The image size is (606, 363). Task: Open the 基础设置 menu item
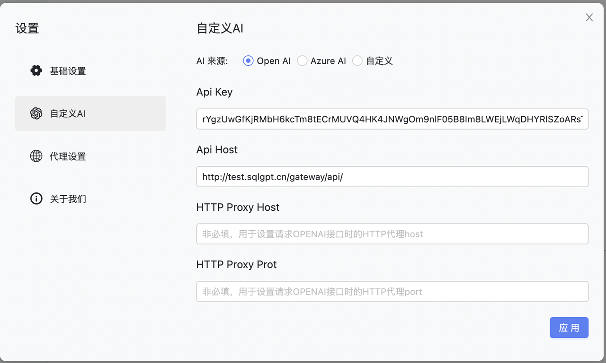point(90,71)
